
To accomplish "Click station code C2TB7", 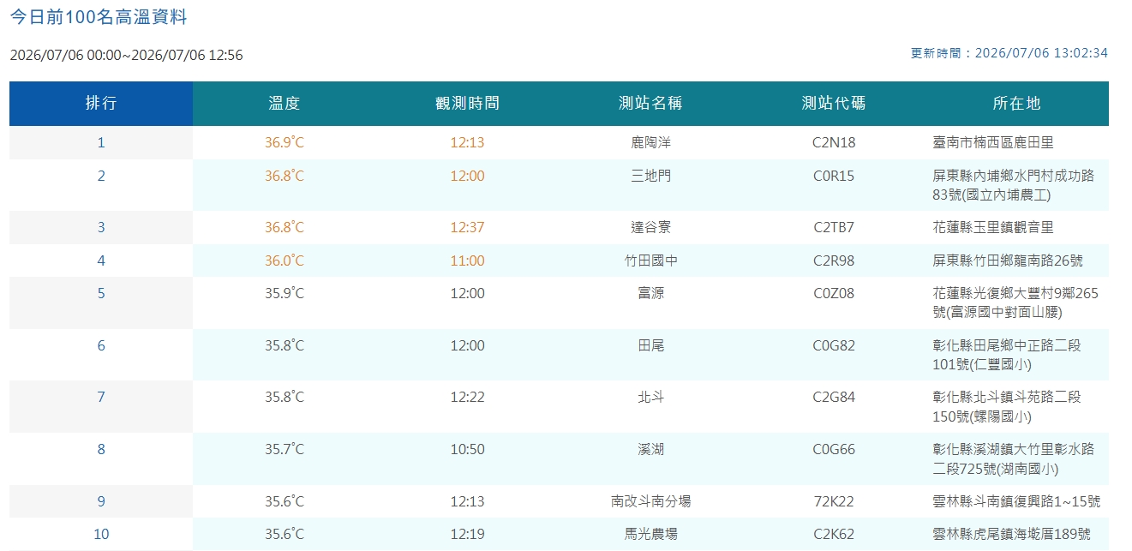I will tap(834, 227).
